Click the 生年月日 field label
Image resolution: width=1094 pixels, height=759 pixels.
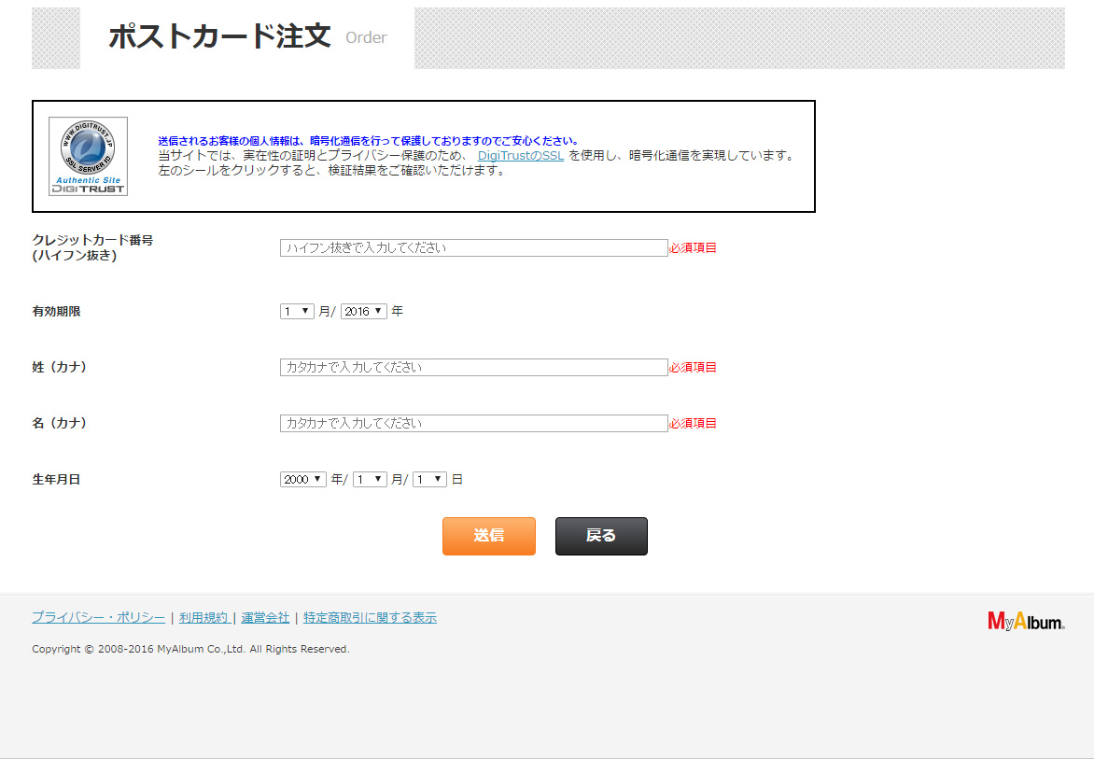pyautogui.click(x=56, y=480)
